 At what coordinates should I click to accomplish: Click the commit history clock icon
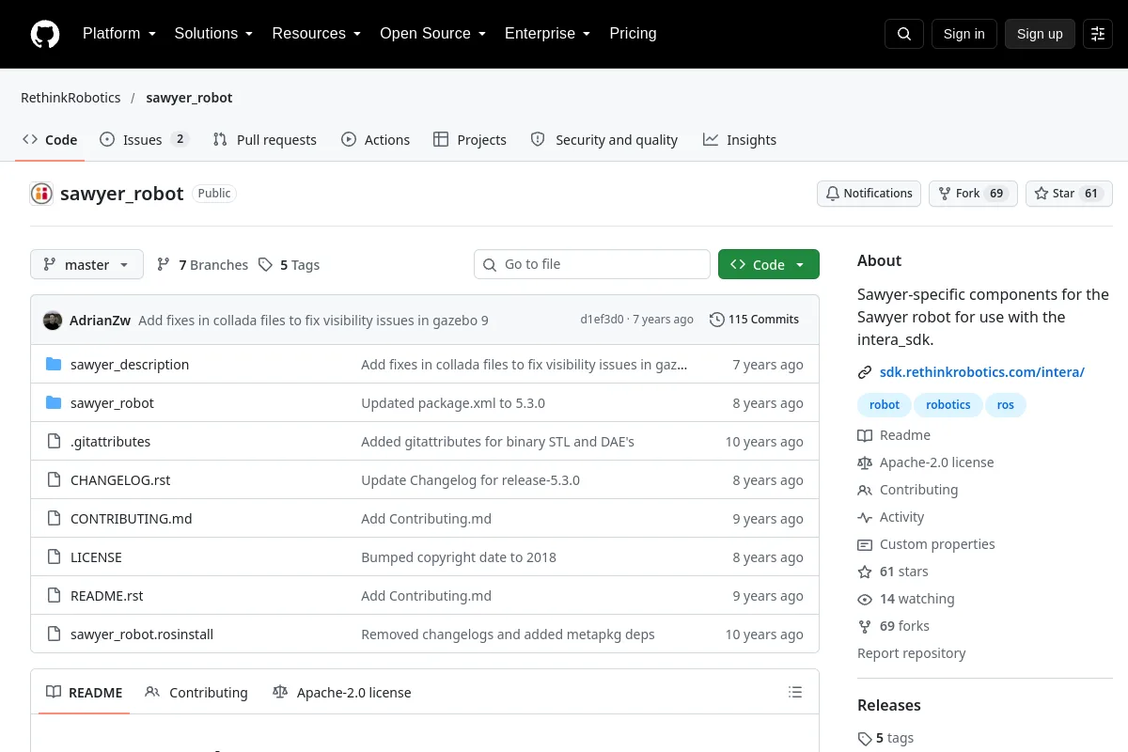[x=717, y=320]
